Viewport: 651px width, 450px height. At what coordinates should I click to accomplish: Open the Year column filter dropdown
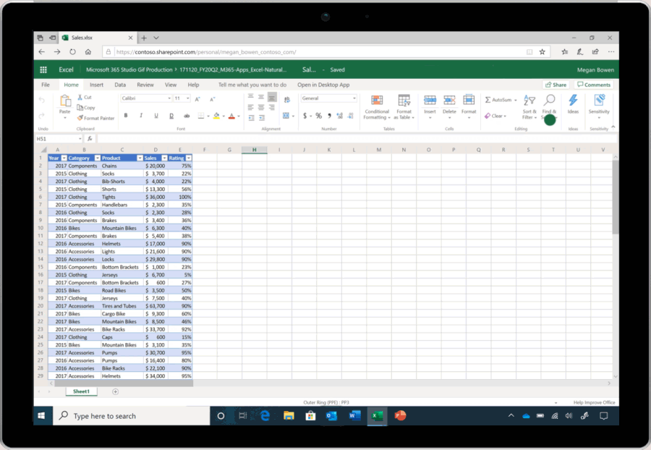pyautogui.click(x=64, y=158)
